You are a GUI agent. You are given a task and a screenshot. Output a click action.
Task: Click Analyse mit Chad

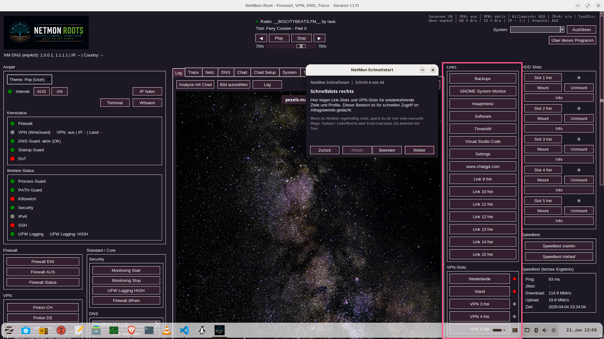pos(195,85)
